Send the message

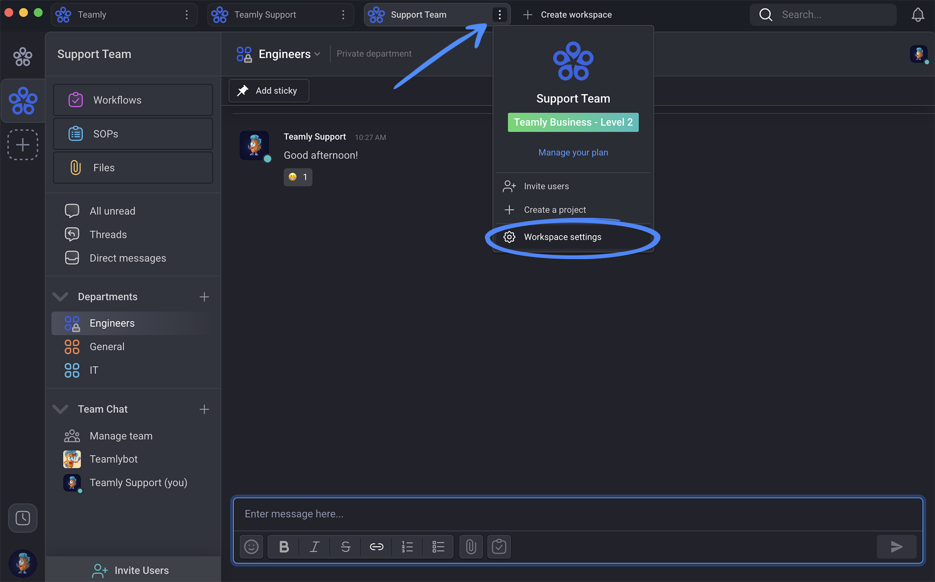(897, 547)
